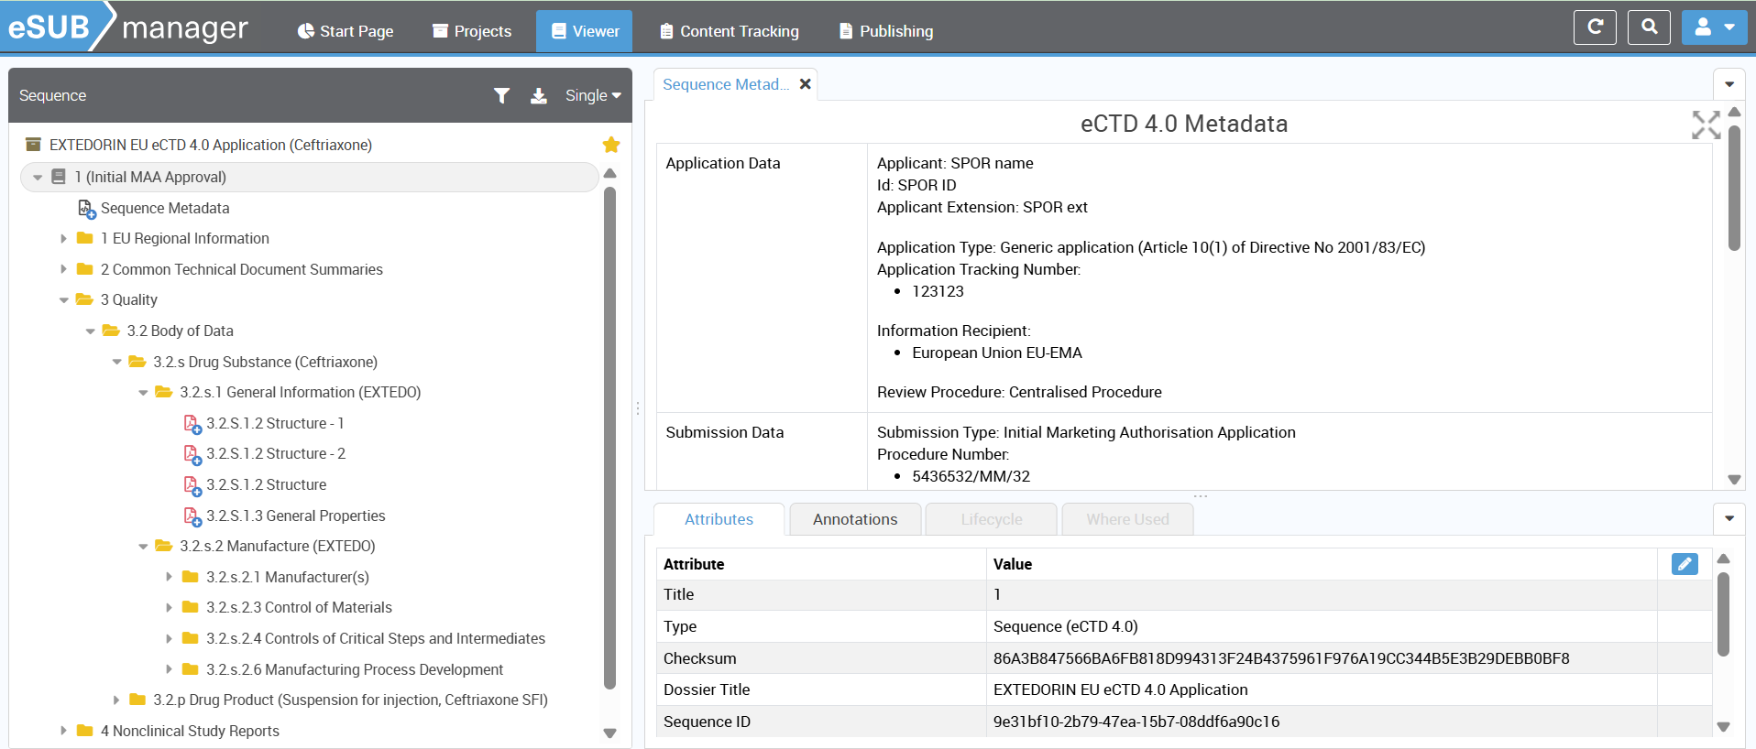Click the refresh icon button
Viewport: 1756px width, 749px height.
pyautogui.click(x=1595, y=27)
